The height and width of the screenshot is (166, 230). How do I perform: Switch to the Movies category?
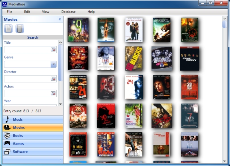pos(19,128)
